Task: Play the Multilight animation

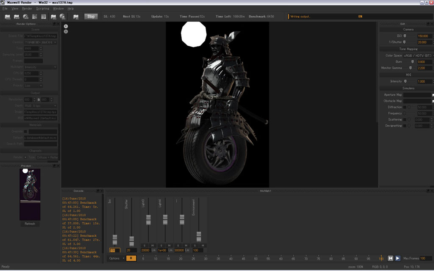Action: [x=398, y=258]
